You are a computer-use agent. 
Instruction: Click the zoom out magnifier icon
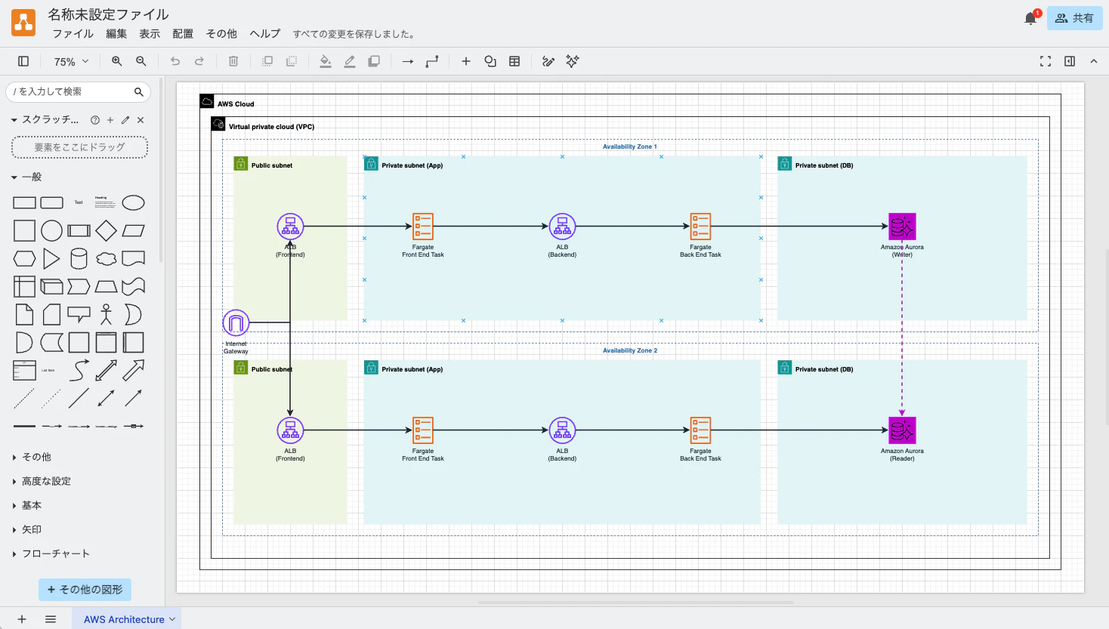(x=141, y=61)
